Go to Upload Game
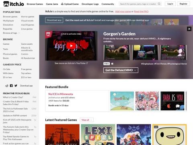The image size is (193, 145). [x=70, y=4]
